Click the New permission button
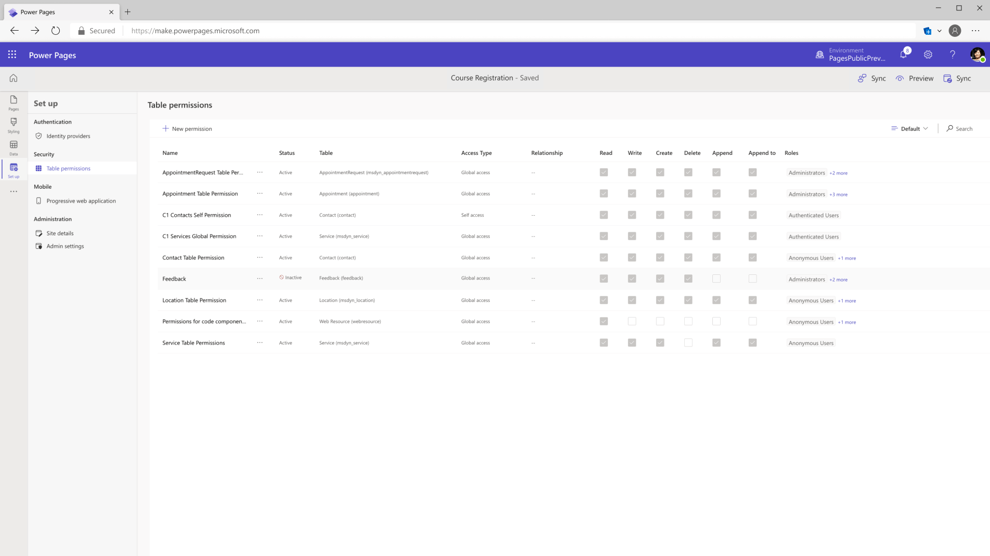Viewport: 990px width, 556px height. (x=187, y=129)
